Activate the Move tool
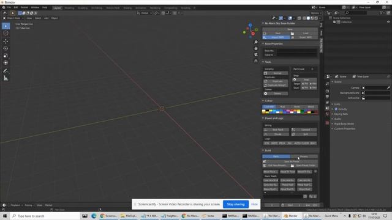 click(6, 41)
